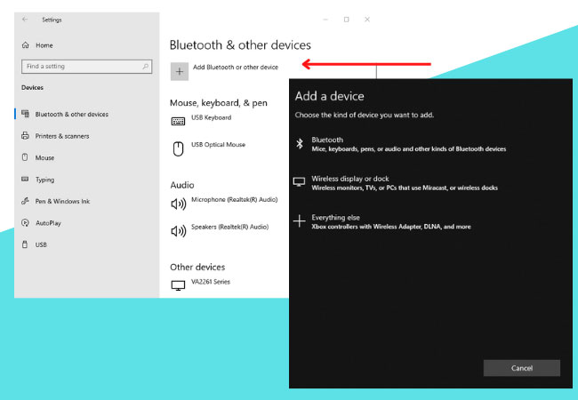Open the Home settings page

[44, 44]
